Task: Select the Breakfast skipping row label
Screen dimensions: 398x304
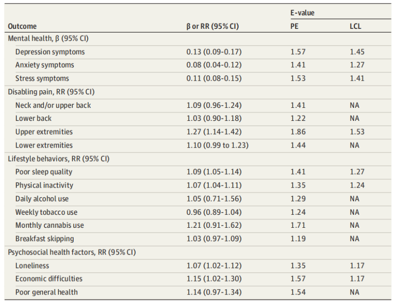Action: pos(45,239)
